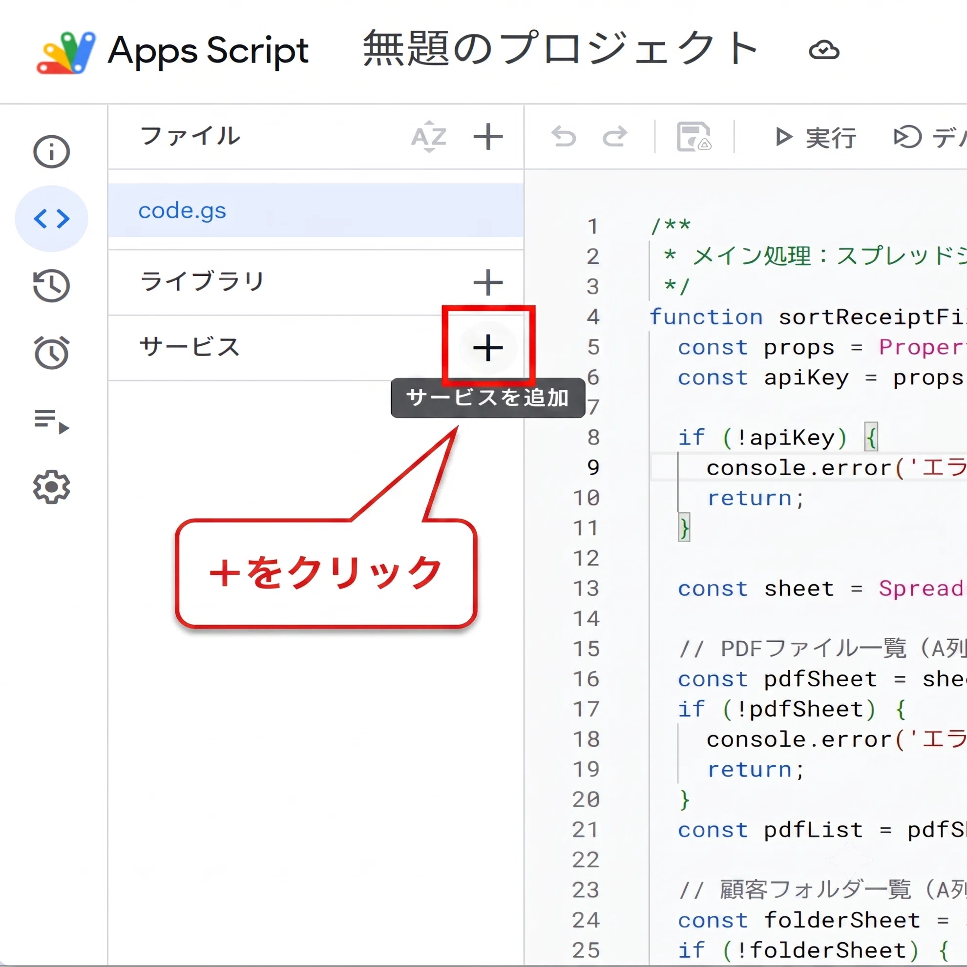Image resolution: width=967 pixels, height=967 pixels.
Task: Redo the last edit
Action: pyautogui.click(x=615, y=137)
